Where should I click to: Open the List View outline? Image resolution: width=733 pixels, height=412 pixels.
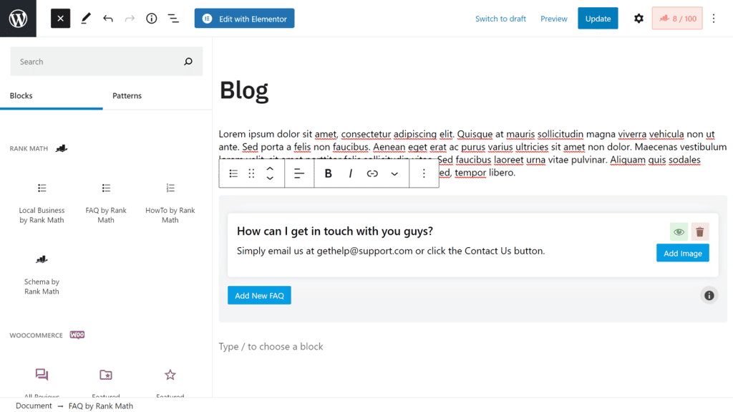[173, 18]
